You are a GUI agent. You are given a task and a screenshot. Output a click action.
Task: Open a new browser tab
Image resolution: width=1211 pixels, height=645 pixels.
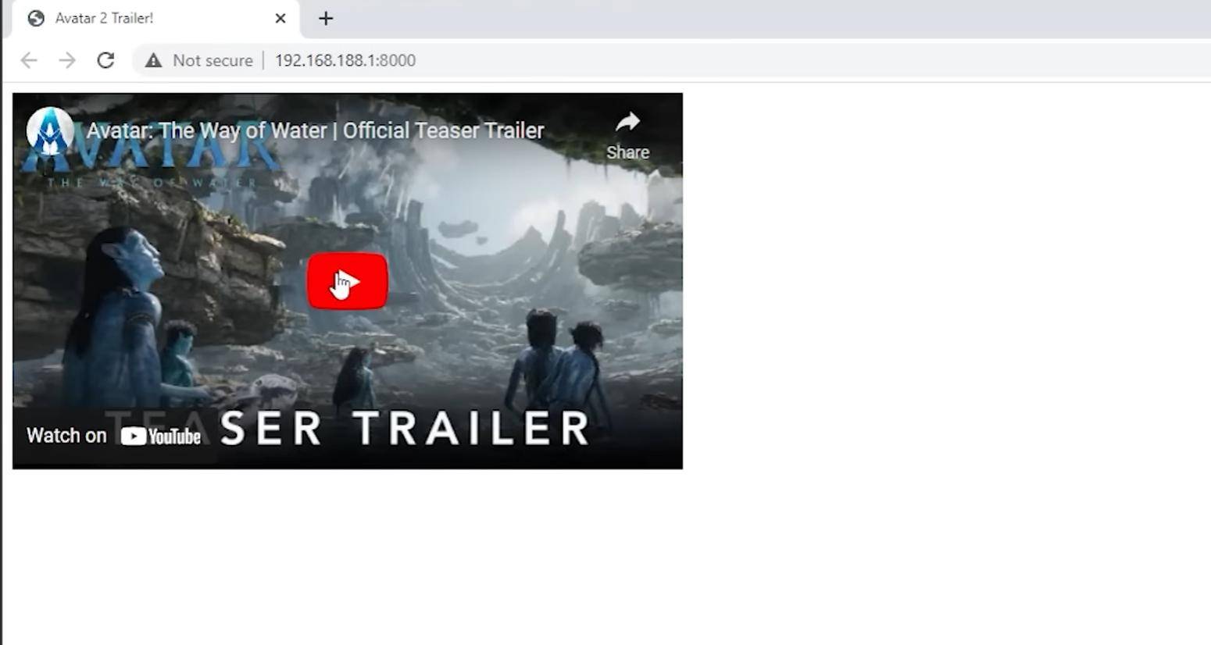pos(326,18)
